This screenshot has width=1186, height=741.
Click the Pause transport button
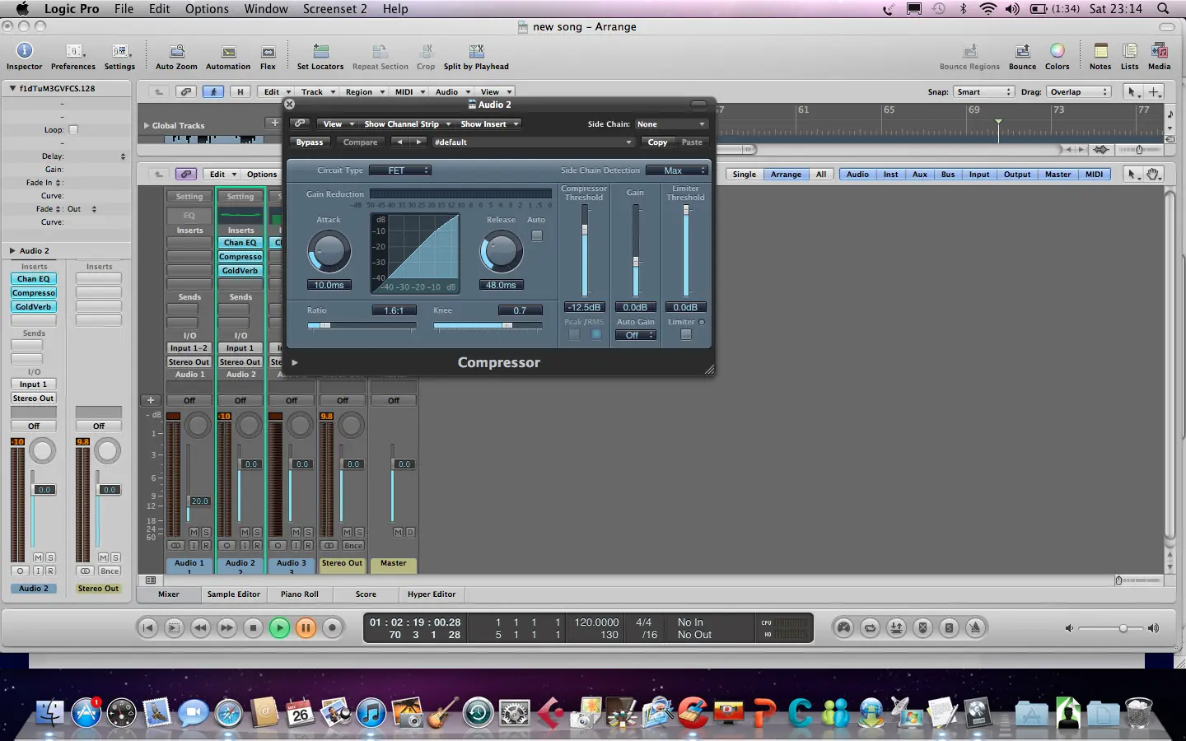(306, 627)
